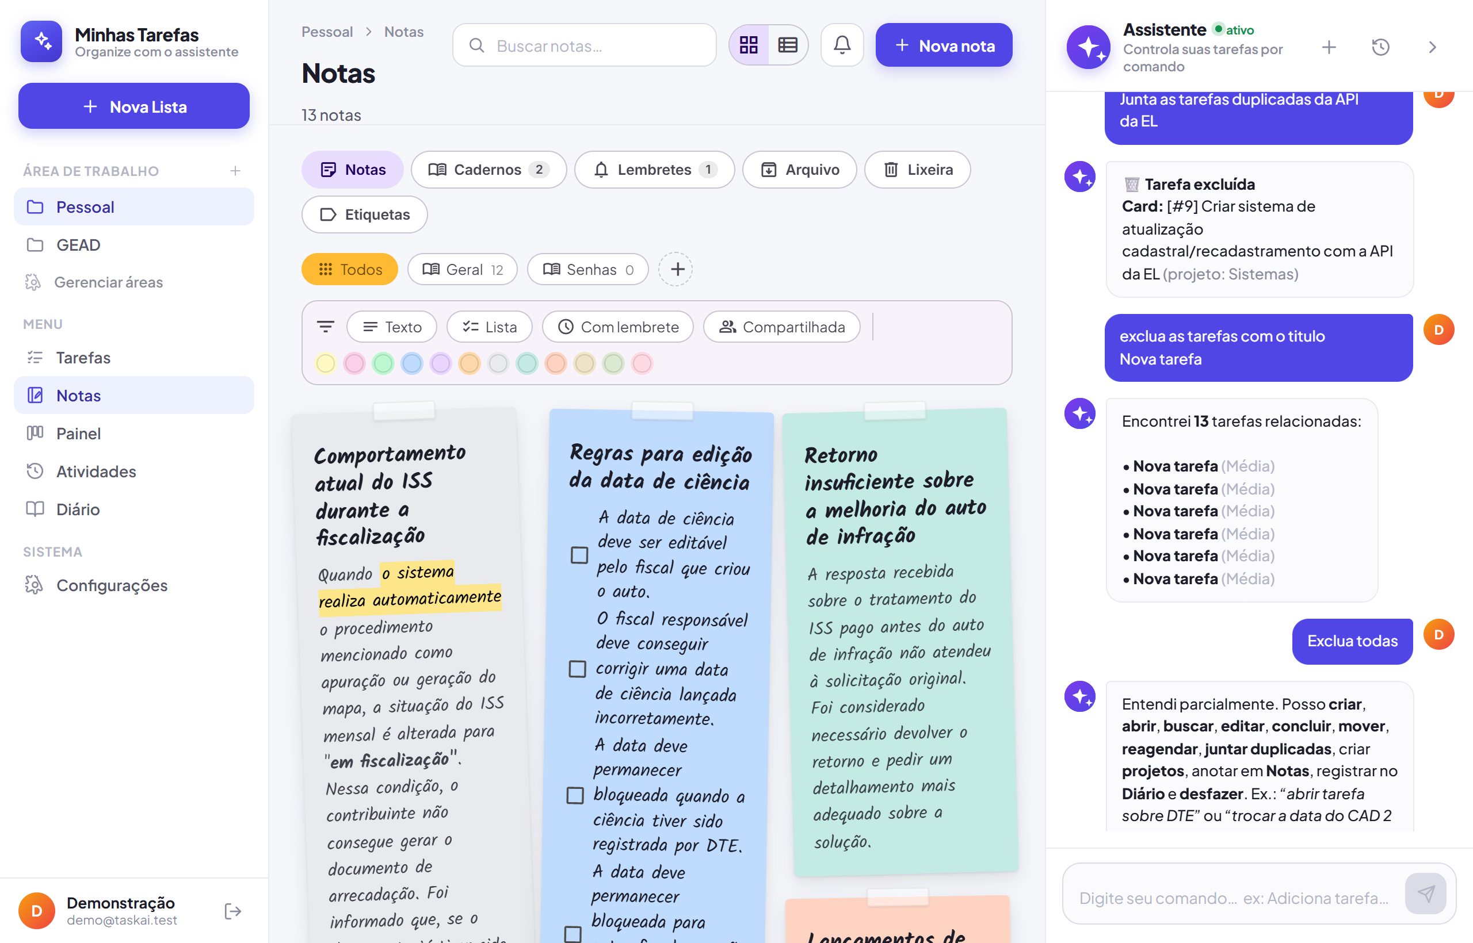Screen dimensions: 1473x943
Task: Create a note with Nova nota
Action: [944, 45]
